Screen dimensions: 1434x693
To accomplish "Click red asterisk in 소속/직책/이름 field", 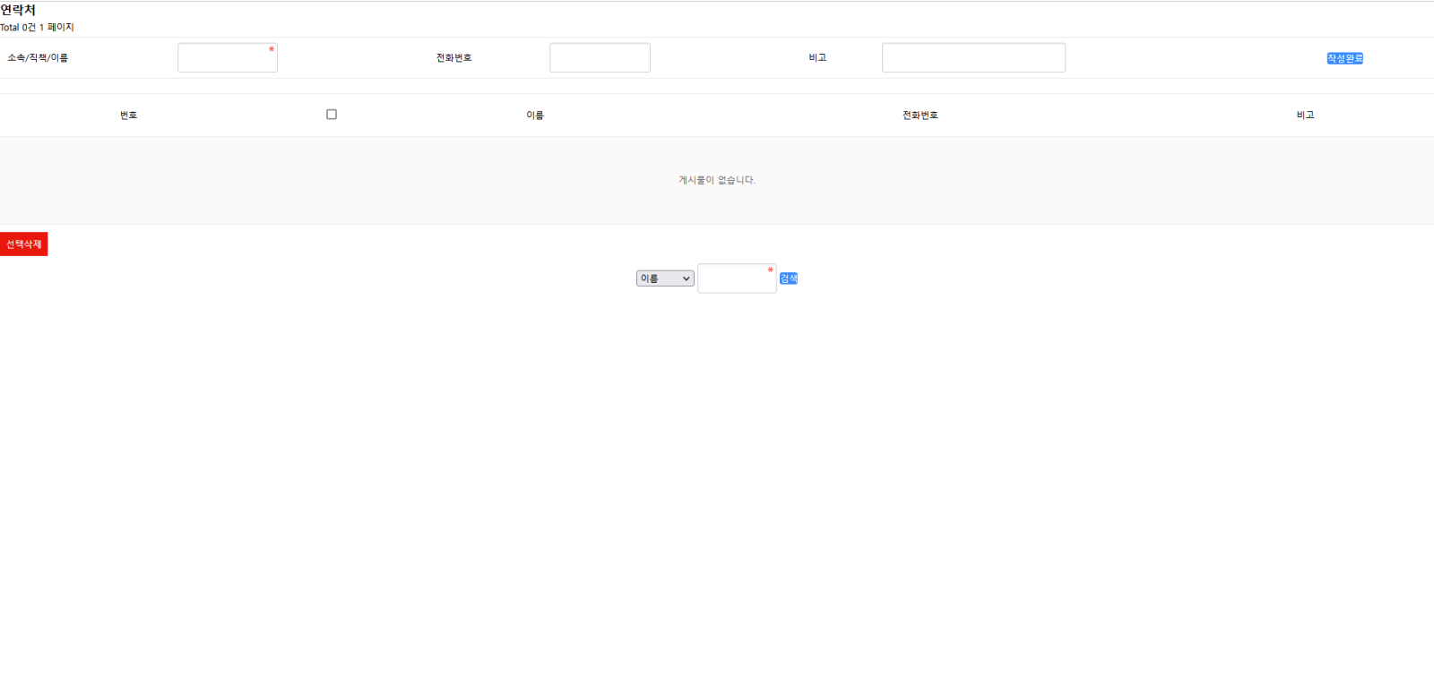I will 272,49.
